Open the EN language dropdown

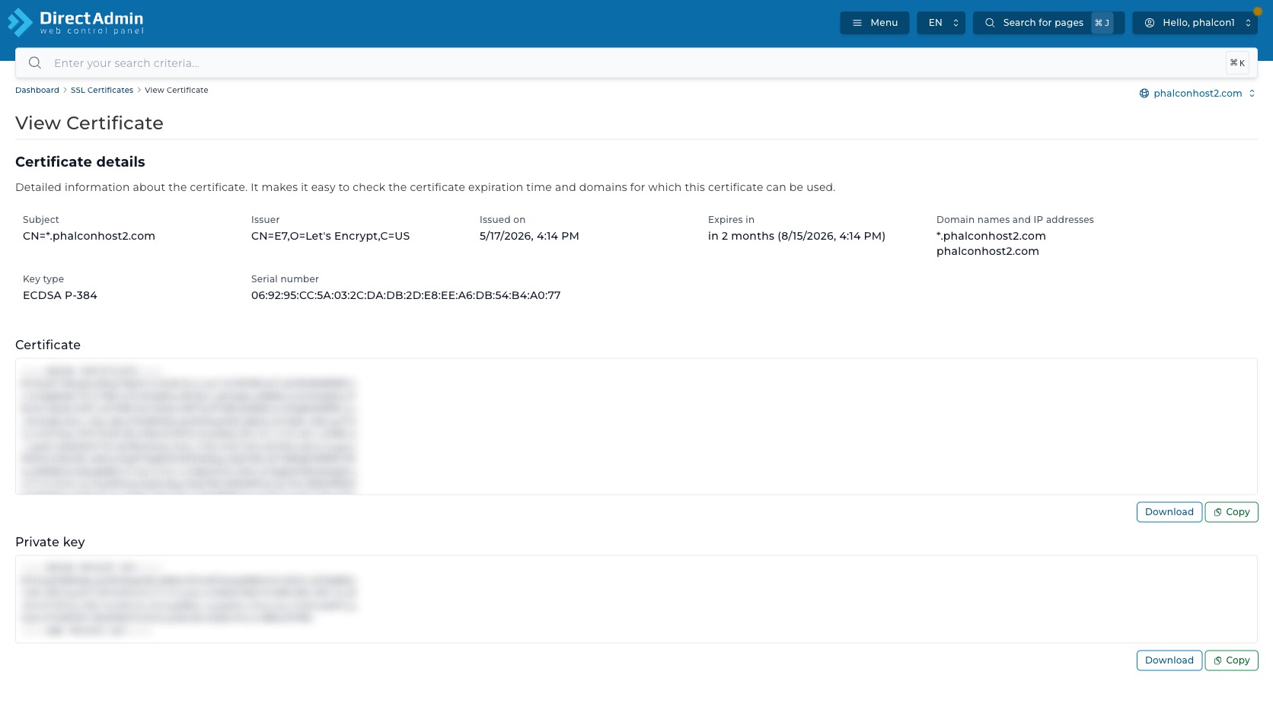(x=941, y=23)
